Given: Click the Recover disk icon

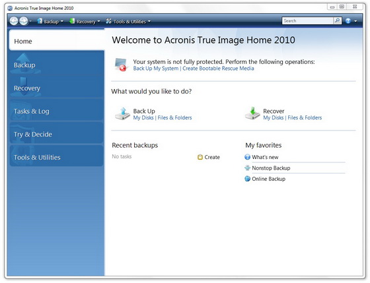Looking at the screenshot, I should pyautogui.click(x=252, y=113).
